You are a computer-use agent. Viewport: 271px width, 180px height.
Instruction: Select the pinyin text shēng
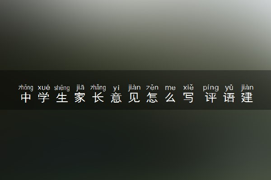[x=62, y=88]
